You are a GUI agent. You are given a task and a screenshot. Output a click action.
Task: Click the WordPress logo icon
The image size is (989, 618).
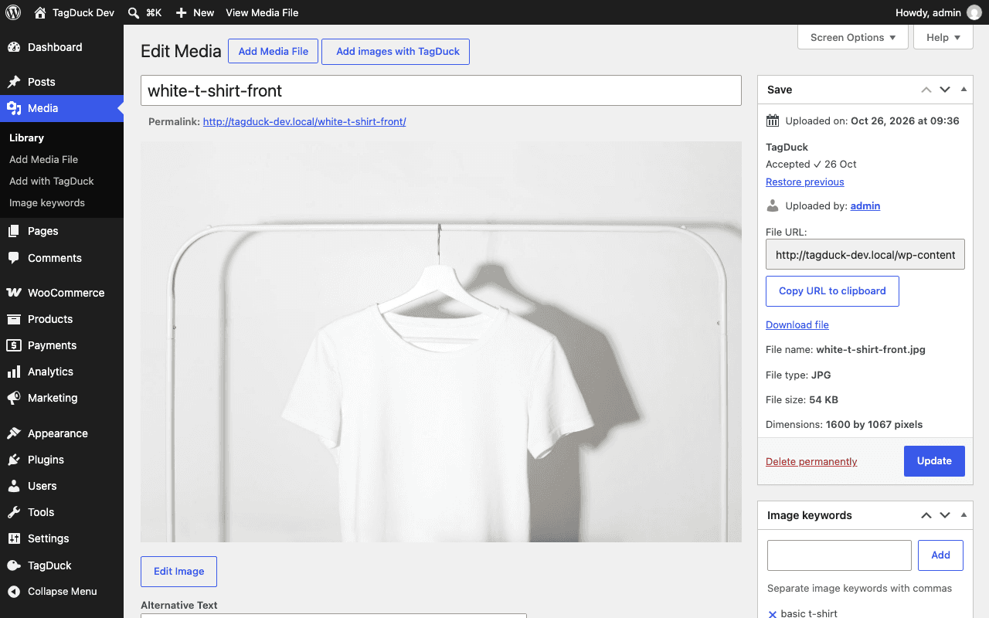point(13,12)
